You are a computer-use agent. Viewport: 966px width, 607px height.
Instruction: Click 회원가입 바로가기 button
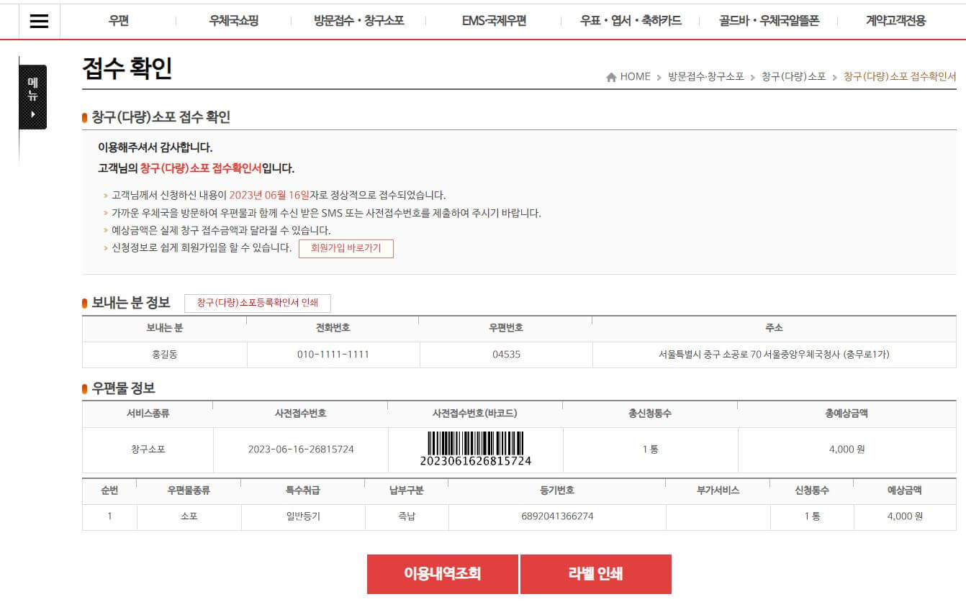coord(346,249)
